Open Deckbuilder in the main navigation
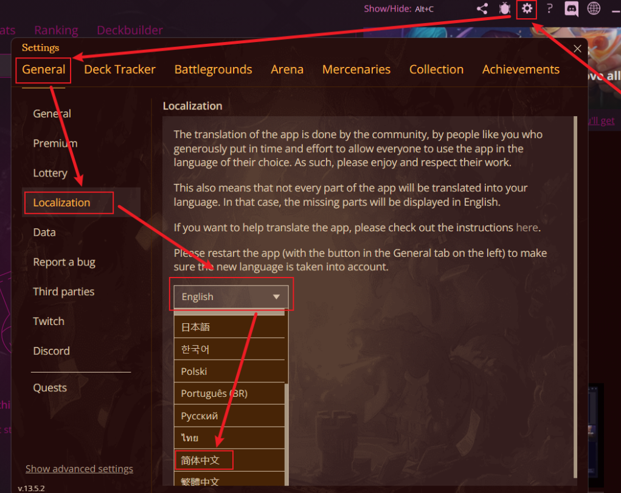The image size is (621, 493). 130,30
